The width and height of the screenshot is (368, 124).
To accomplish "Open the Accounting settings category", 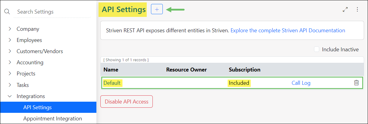I will coord(30,62).
